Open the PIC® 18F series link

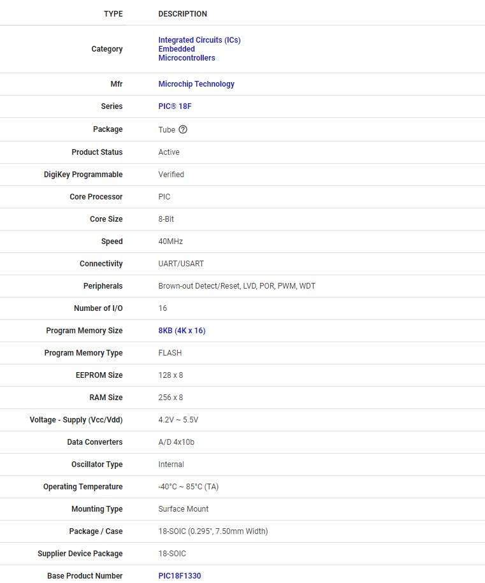point(175,106)
